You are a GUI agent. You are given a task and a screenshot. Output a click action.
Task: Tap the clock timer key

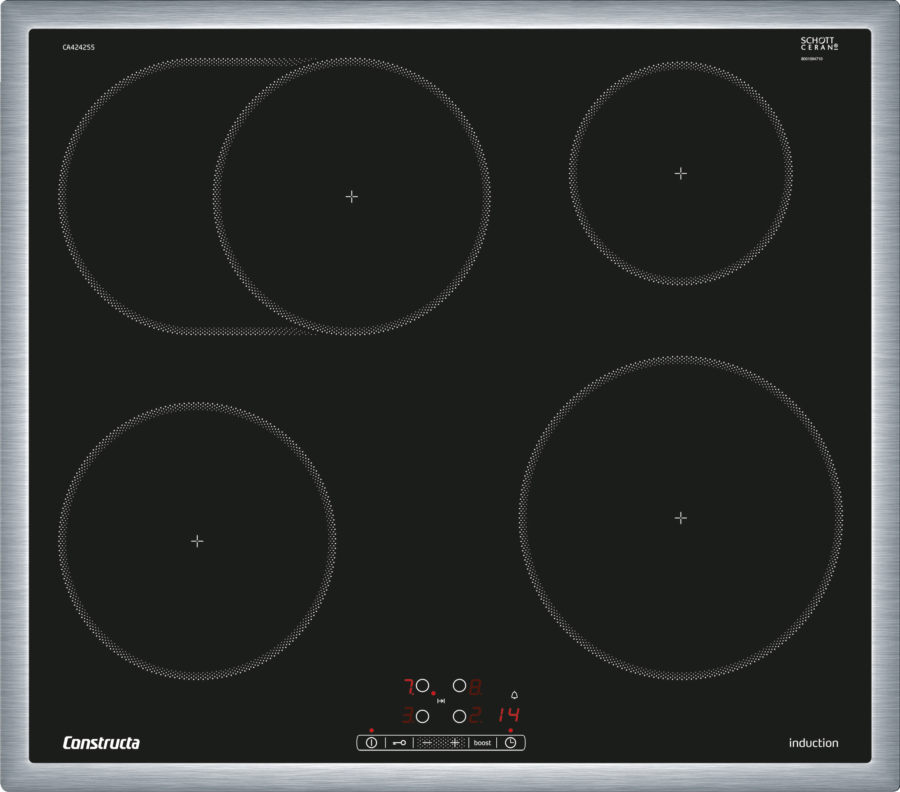click(510, 743)
